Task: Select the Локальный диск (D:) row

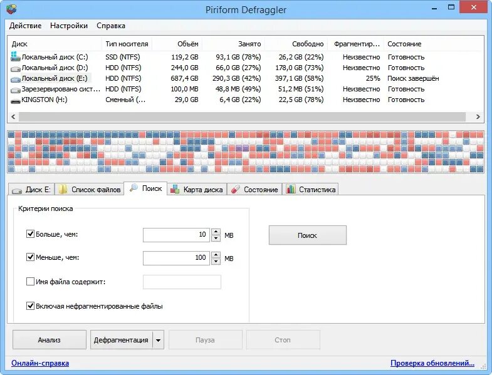Action: (245, 68)
